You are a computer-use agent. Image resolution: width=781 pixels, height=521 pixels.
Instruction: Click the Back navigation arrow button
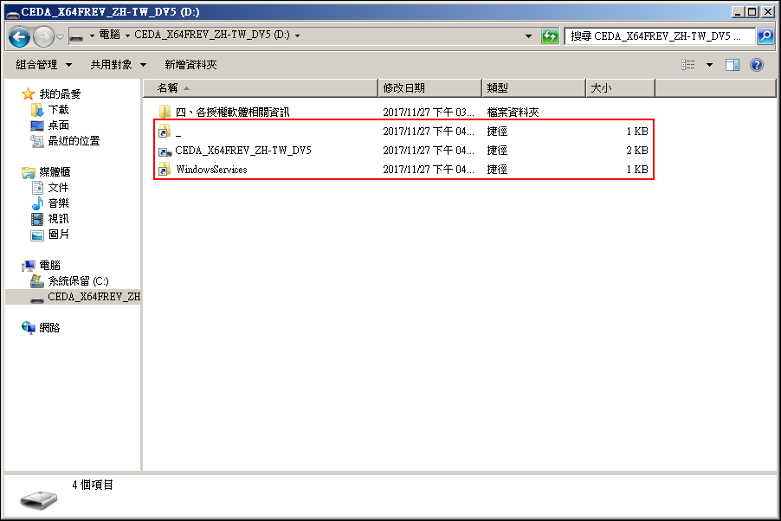pyautogui.click(x=20, y=36)
